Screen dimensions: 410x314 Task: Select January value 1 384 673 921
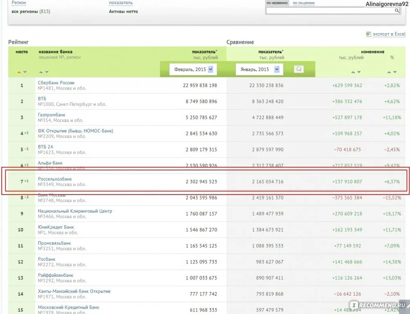coord(268,230)
